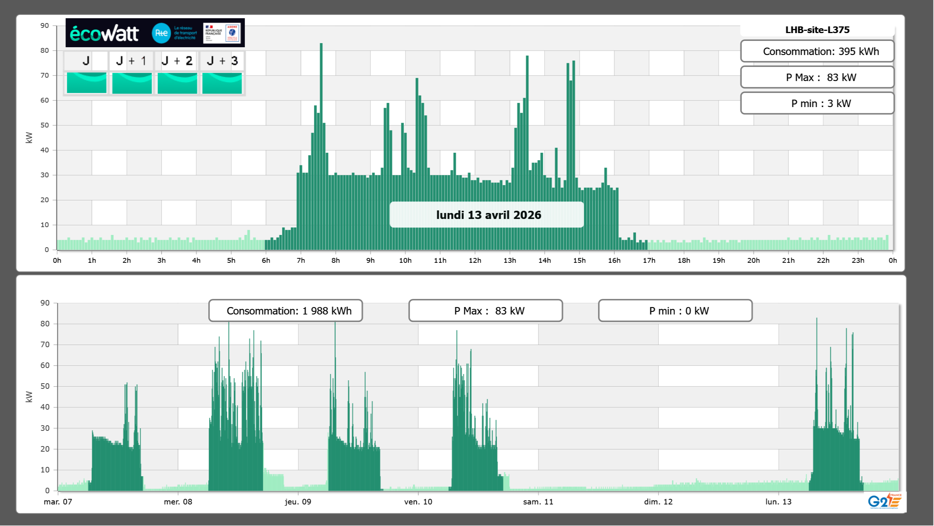Click the République Française ADEME logo
Viewport: 934px width, 526px height.
(x=222, y=33)
